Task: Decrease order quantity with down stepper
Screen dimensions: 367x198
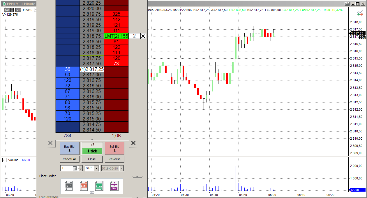Action: [x=80, y=170]
